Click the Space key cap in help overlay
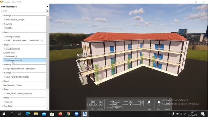 tap(117, 108)
